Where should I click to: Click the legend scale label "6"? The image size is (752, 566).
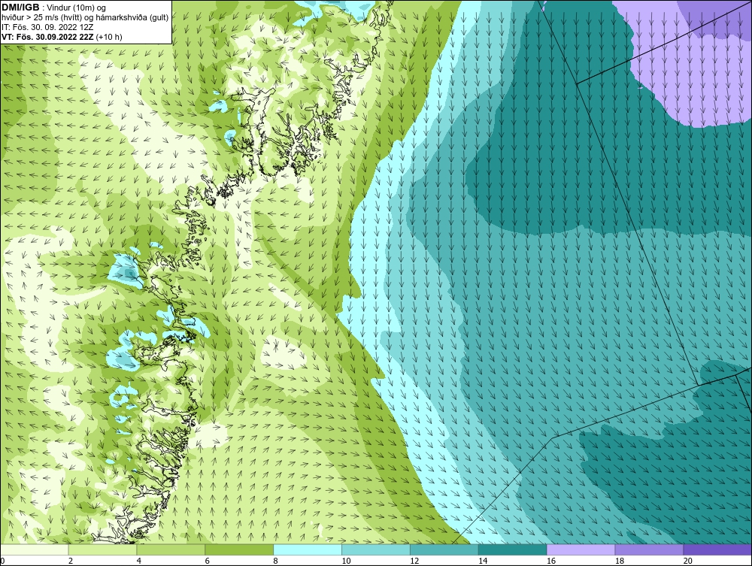click(x=208, y=561)
